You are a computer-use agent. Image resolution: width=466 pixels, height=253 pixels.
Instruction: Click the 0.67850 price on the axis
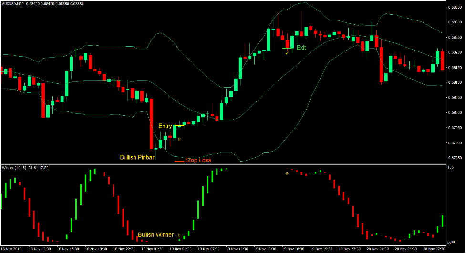click(455, 158)
